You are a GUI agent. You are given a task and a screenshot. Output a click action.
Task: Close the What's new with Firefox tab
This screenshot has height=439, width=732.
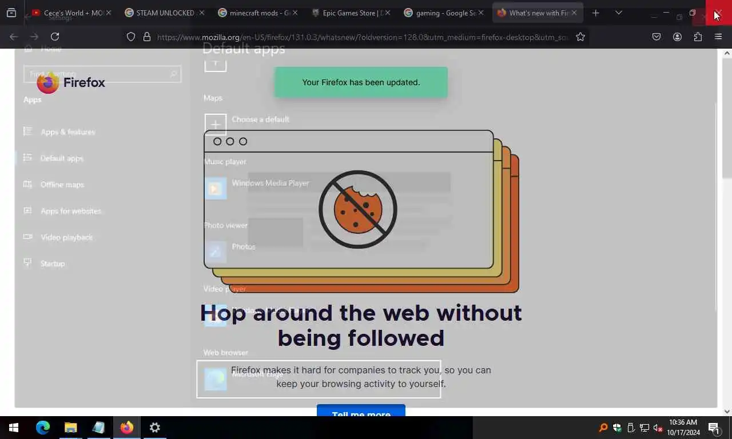(x=574, y=13)
